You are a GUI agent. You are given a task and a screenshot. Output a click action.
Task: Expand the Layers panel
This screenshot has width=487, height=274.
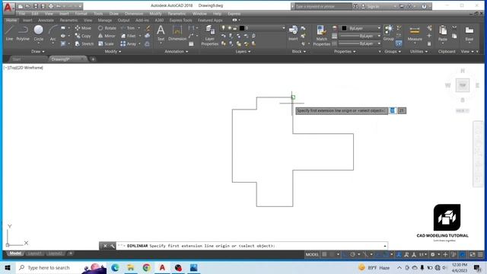243,52
